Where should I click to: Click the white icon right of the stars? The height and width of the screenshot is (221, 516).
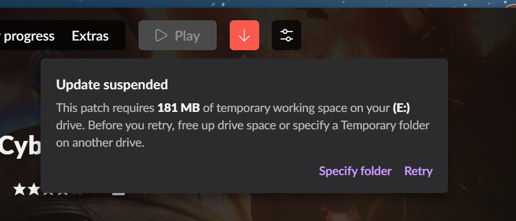point(118,194)
